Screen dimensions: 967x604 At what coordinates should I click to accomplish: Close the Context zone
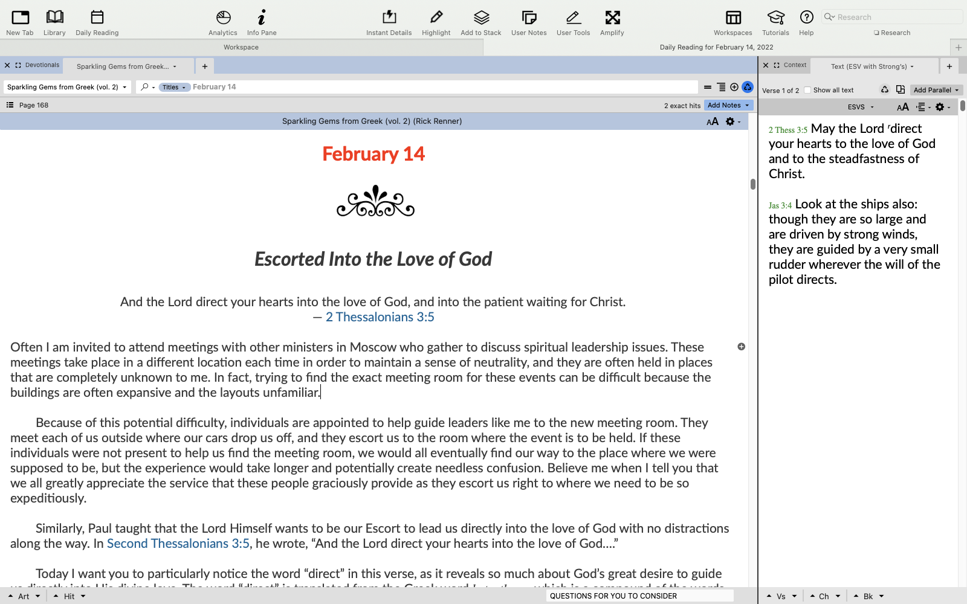coord(766,65)
